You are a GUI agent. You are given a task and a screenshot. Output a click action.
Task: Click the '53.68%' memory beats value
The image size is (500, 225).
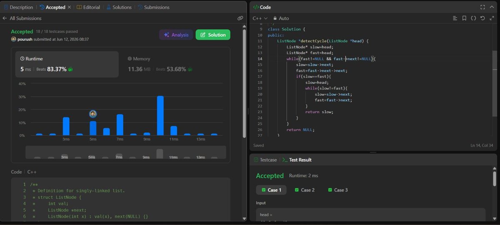176,69
